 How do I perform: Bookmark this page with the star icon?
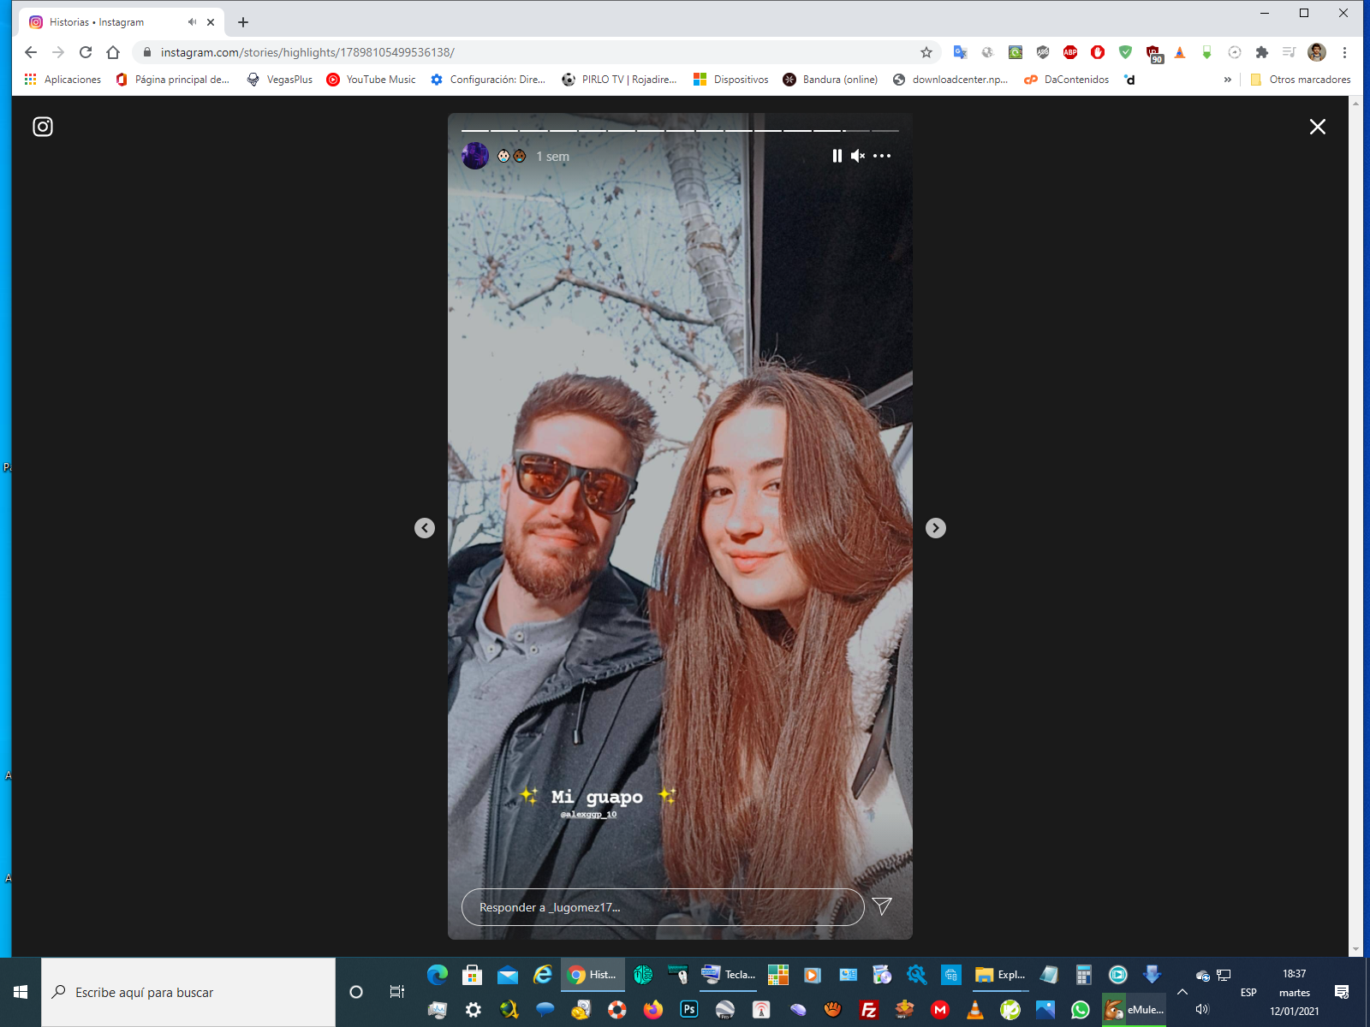(x=926, y=52)
